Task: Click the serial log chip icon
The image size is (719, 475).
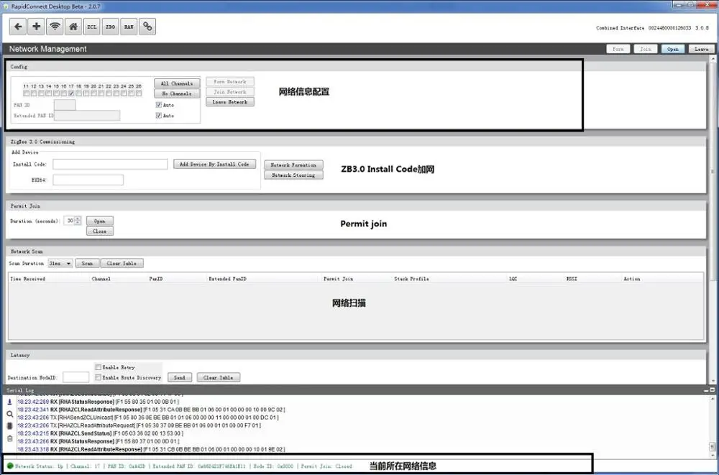Action: coord(9,426)
